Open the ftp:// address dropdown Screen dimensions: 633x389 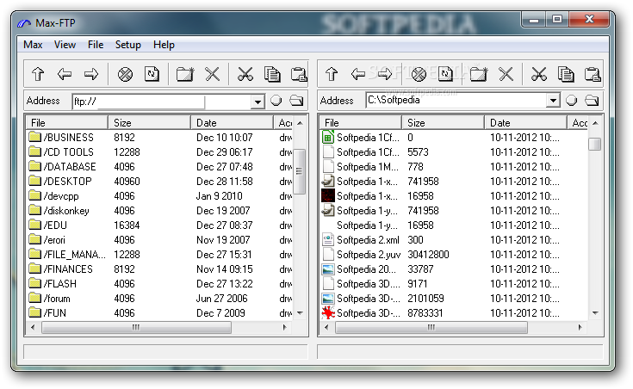pyautogui.click(x=258, y=102)
